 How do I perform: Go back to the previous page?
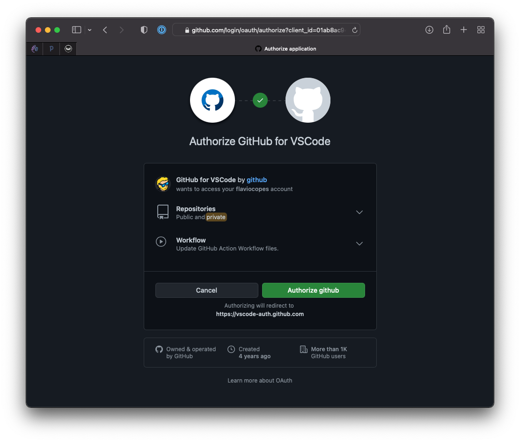click(105, 30)
